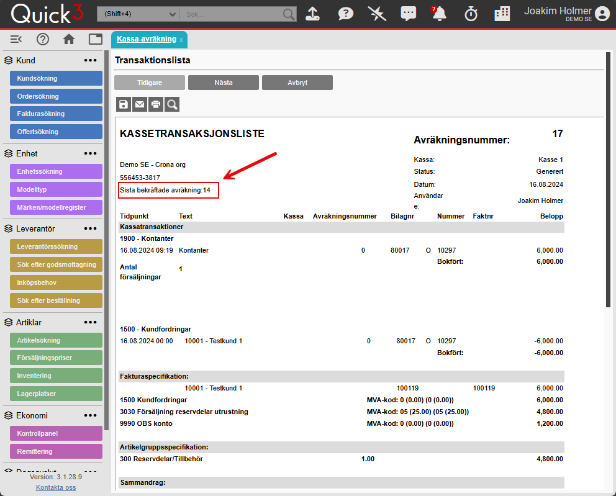Open the Ekonomi section more options dots
The image size is (616, 496).
(91, 415)
